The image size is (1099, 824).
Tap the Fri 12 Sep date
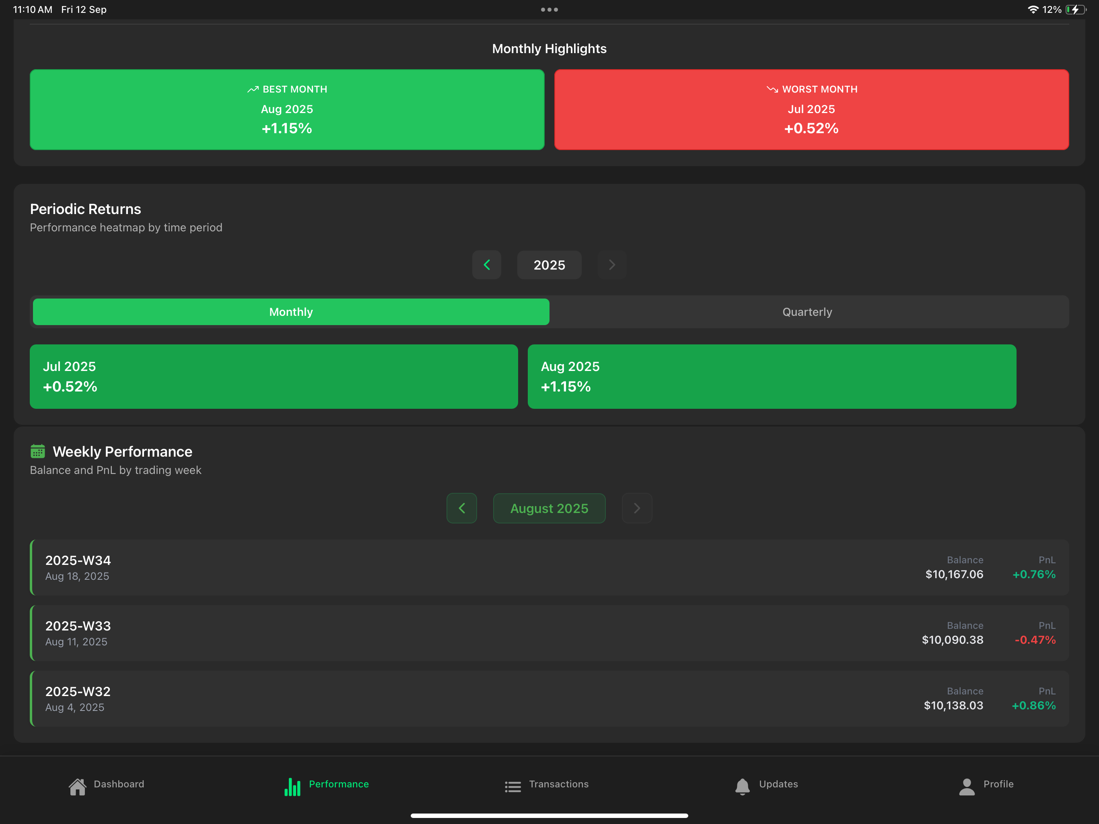83,9
